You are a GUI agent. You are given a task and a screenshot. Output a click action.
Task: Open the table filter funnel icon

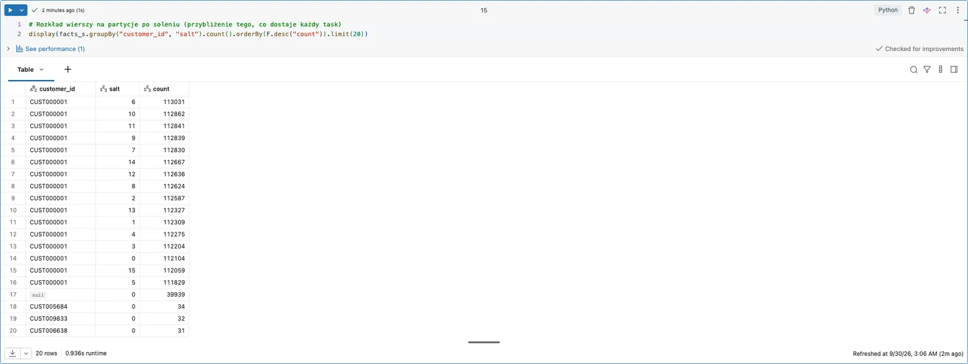[927, 69]
